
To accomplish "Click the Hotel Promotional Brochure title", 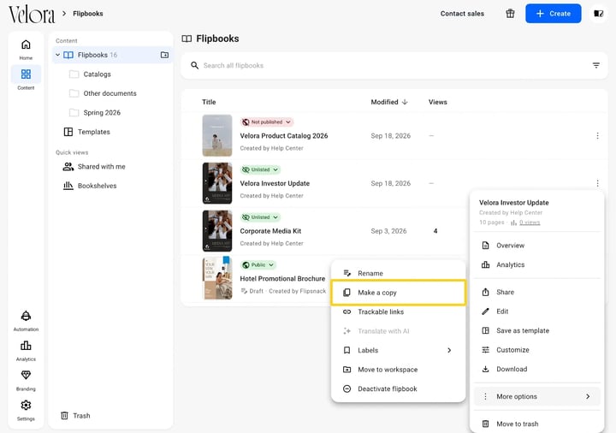I will (x=282, y=279).
